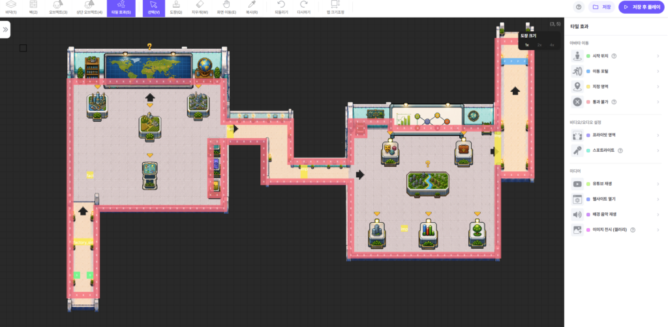Select 2x stamp size

[539, 45]
